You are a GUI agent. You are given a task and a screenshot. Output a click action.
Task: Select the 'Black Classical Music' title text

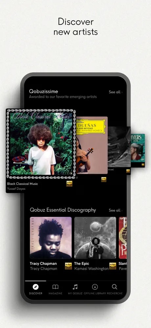click(x=23, y=184)
